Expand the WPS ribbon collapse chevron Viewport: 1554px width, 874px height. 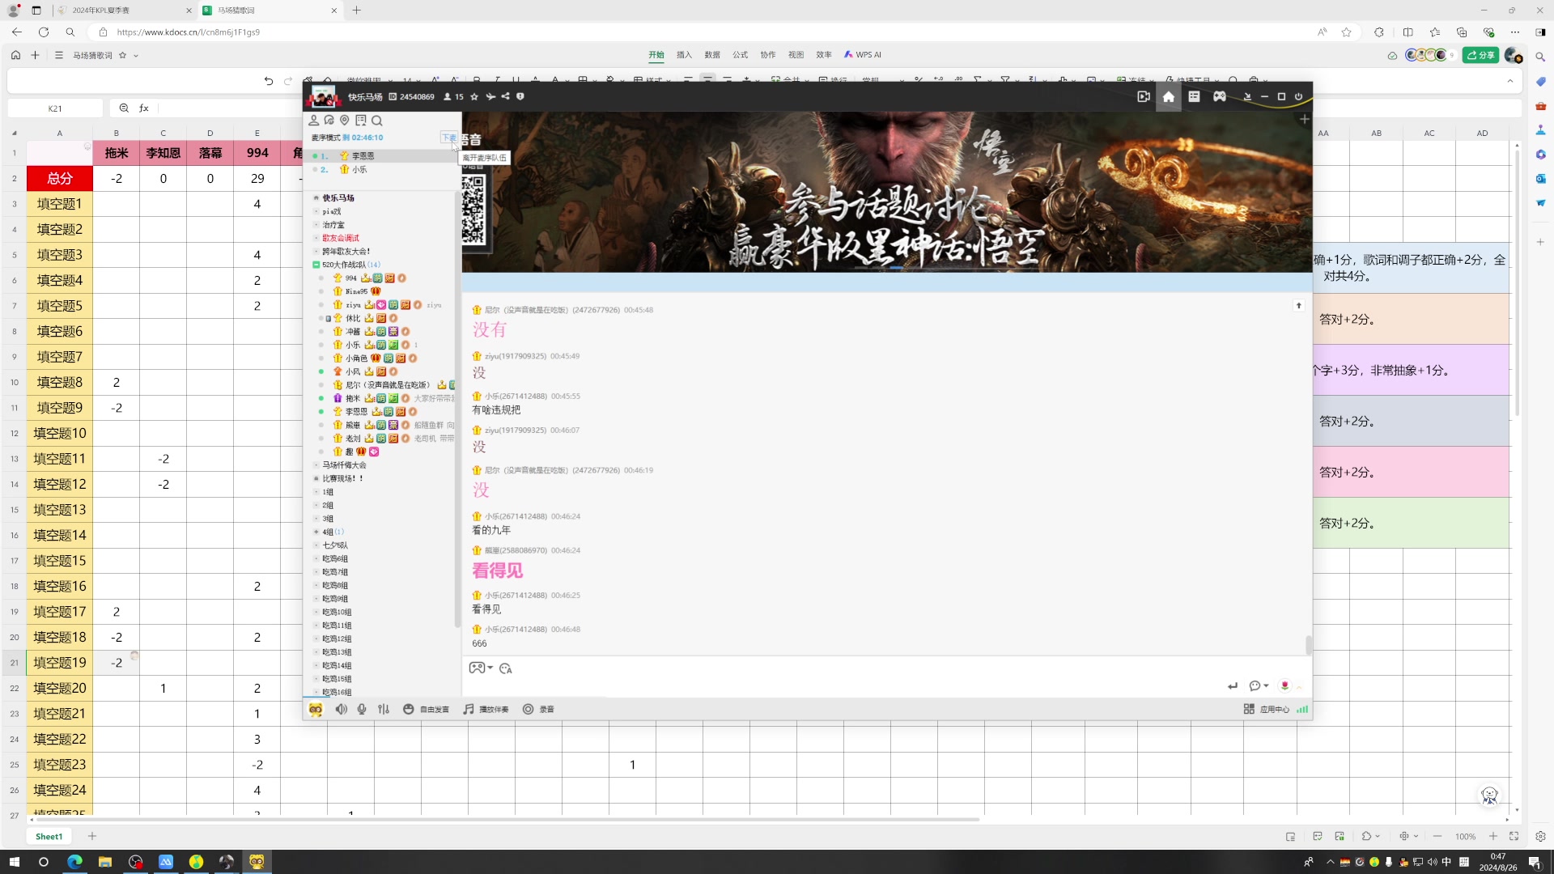coord(1509,81)
